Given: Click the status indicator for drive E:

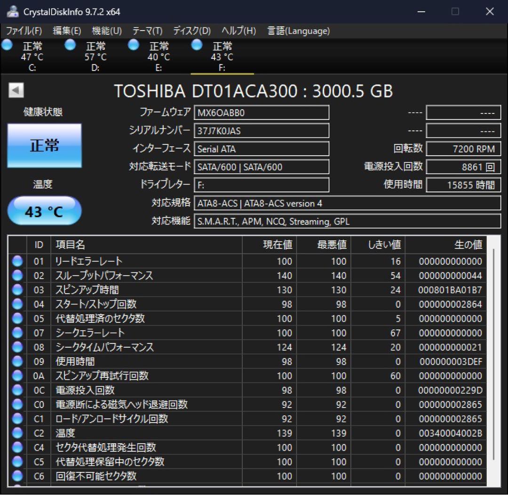Looking at the screenshot, I should [x=133, y=45].
